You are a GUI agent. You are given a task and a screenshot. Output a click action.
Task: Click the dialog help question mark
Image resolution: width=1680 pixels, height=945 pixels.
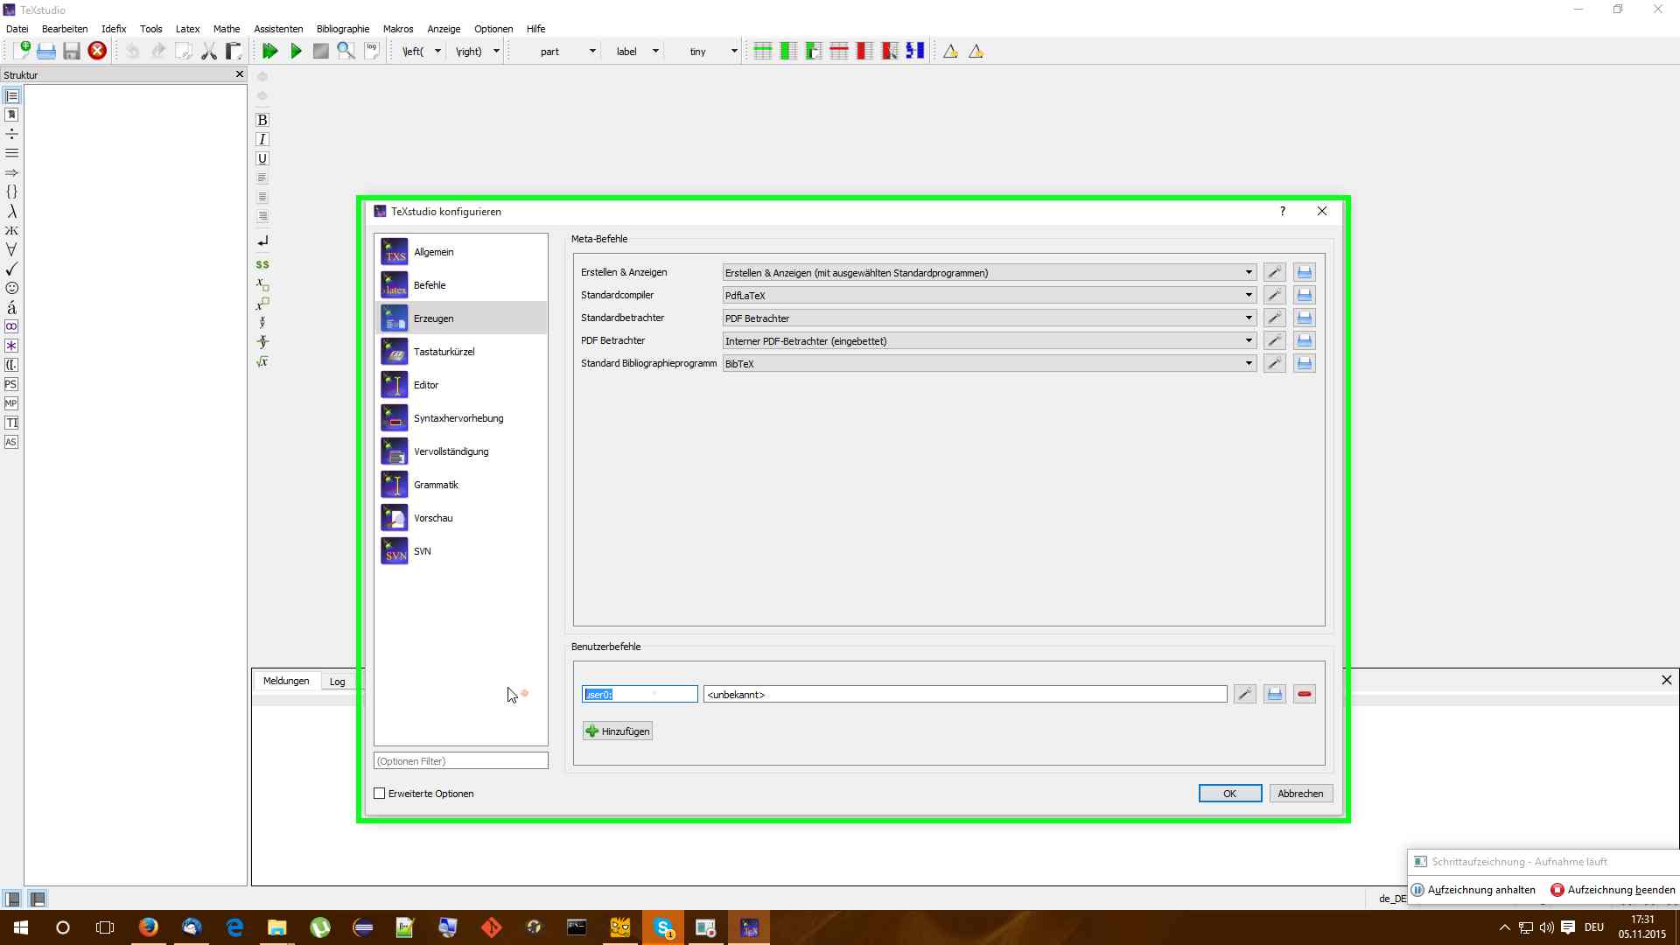(x=1283, y=211)
